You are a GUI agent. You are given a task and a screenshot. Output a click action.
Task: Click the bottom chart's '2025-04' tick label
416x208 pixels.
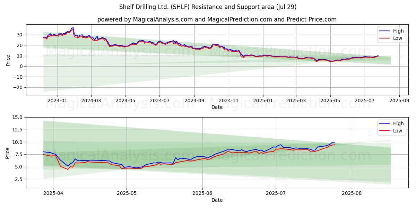coord(53,193)
